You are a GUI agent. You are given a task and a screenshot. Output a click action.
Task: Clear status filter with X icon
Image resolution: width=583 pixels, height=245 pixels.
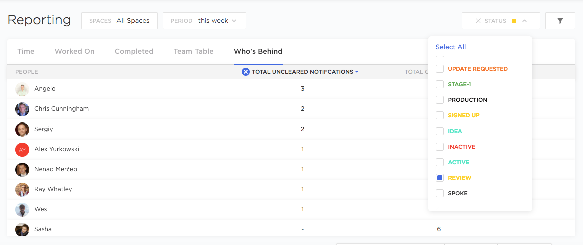click(478, 21)
